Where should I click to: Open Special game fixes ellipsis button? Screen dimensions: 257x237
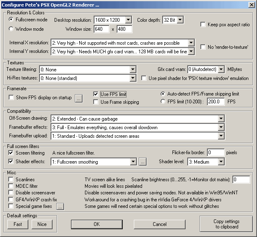point(60,206)
